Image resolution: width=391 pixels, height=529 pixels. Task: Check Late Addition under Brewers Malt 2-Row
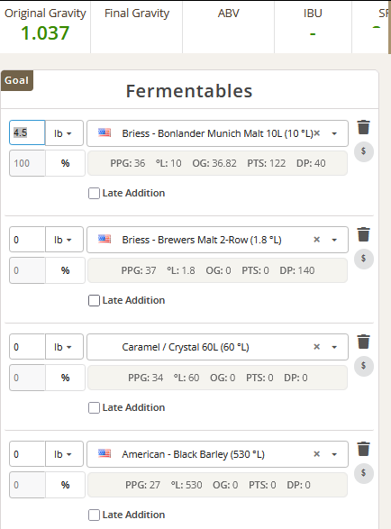tap(94, 301)
